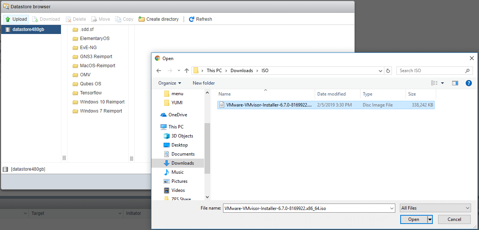Select This PC in navigation pane

click(x=172, y=127)
